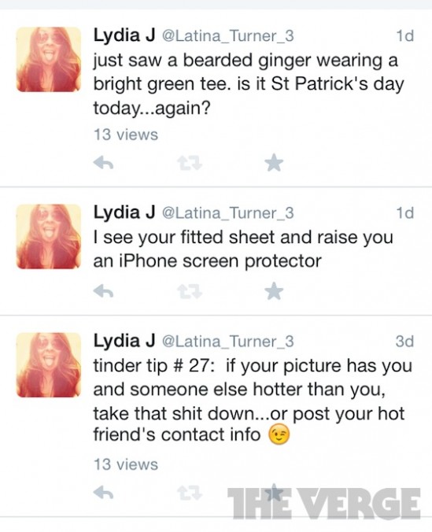This screenshot has width=432, height=532.
Task: Open the Lydia J name in first tweet
Action: coord(124,35)
